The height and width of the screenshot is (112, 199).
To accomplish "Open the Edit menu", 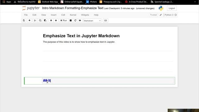I will (x=35, y=15).
